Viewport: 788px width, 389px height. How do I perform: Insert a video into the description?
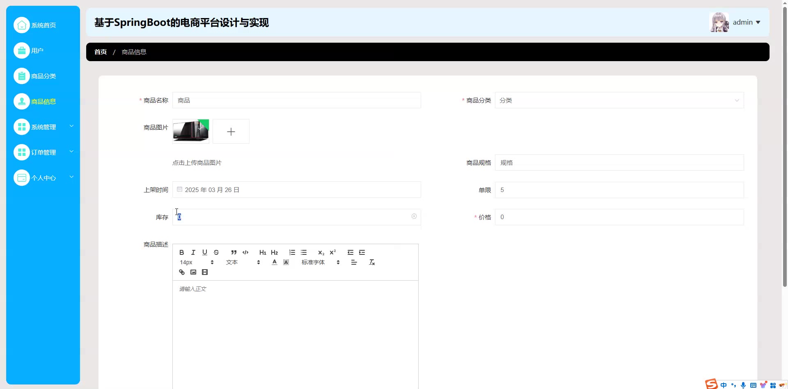pyautogui.click(x=205, y=272)
